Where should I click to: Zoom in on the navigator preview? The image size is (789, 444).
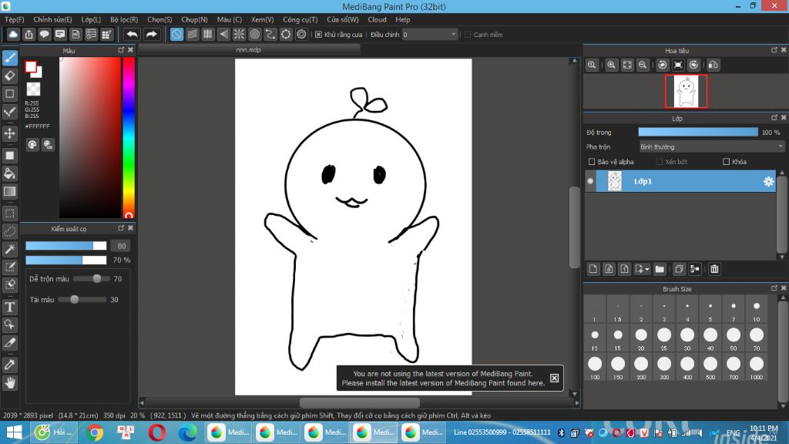tap(611, 65)
